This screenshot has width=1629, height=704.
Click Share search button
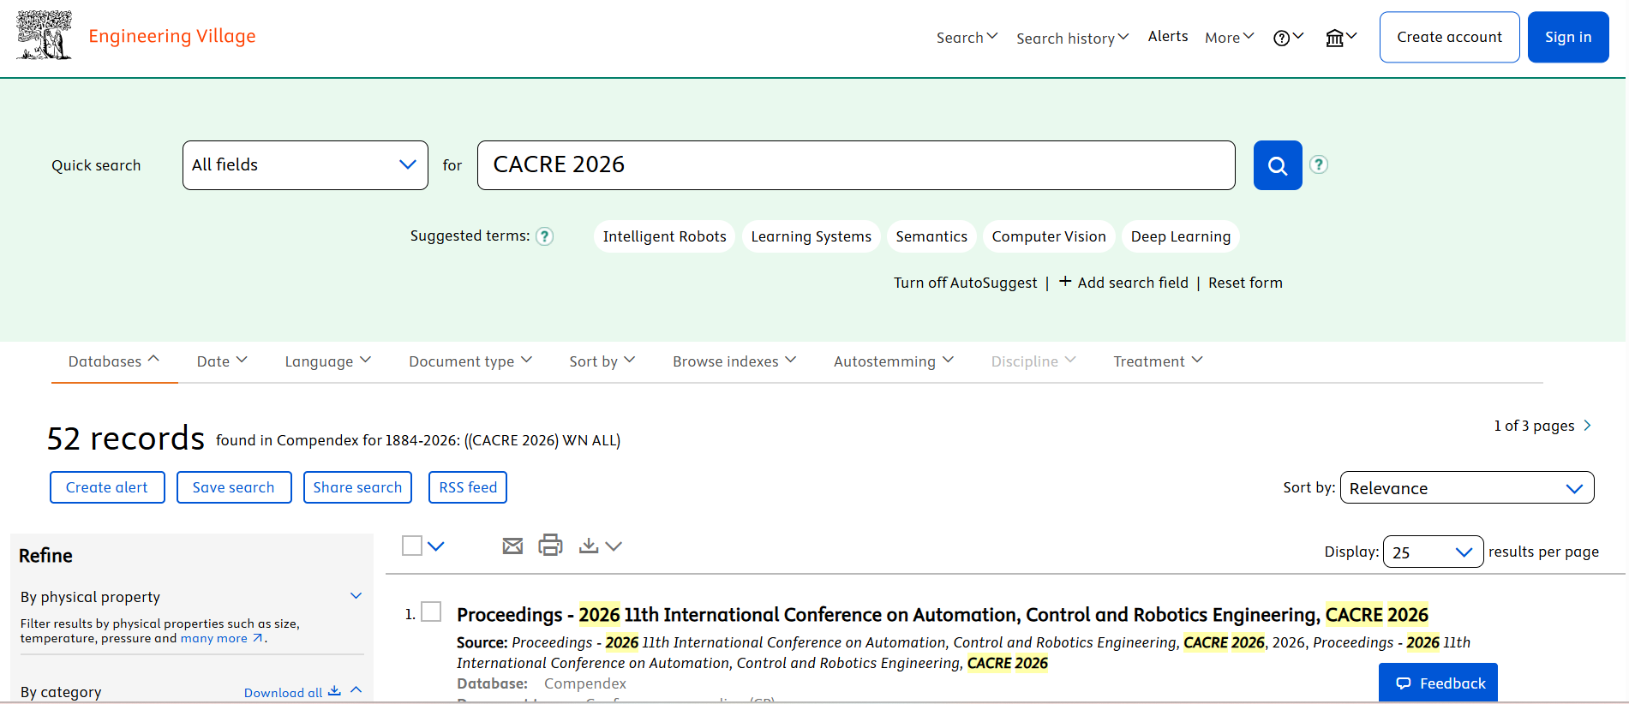pyautogui.click(x=357, y=487)
